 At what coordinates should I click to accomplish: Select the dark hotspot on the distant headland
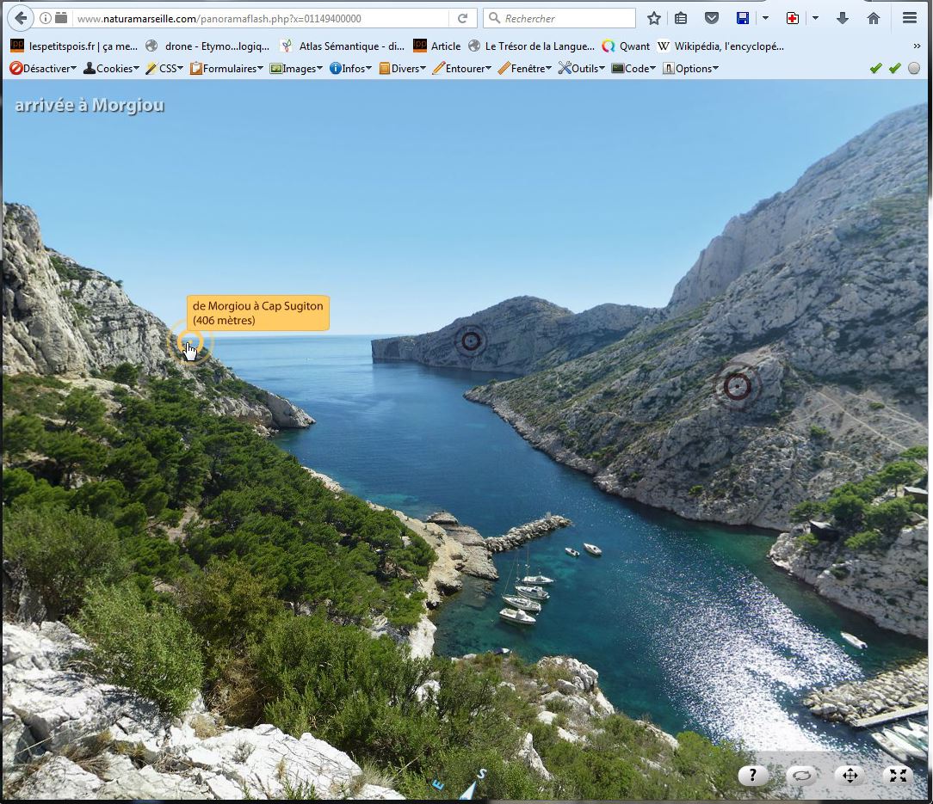pyautogui.click(x=470, y=341)
